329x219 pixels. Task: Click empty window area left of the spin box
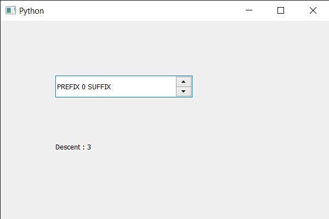tap(27, 87)
